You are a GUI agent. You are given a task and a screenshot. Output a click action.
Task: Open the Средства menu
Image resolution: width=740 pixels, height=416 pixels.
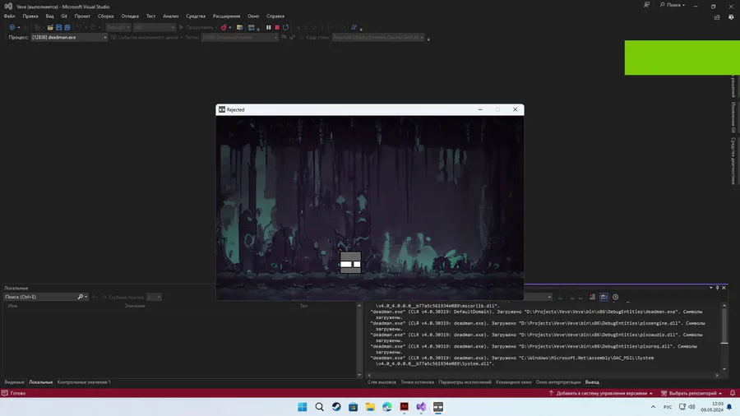click(196, 16)
